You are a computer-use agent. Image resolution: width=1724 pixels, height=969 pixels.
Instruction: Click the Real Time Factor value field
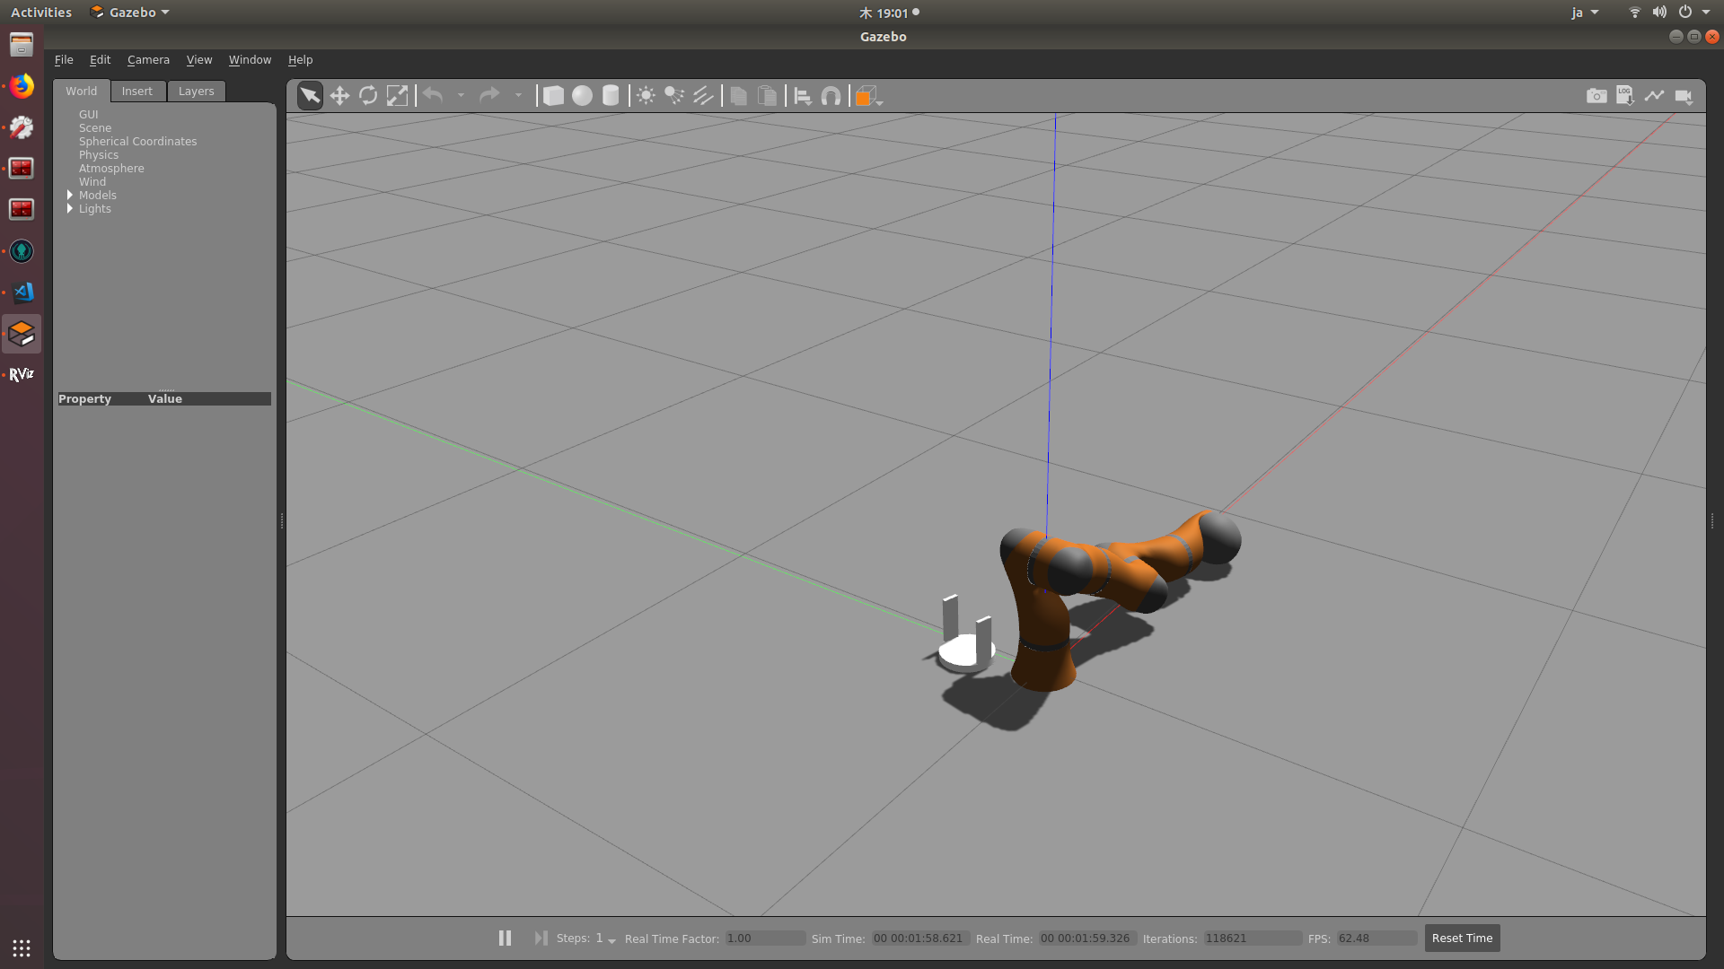[x=765, y=938]
